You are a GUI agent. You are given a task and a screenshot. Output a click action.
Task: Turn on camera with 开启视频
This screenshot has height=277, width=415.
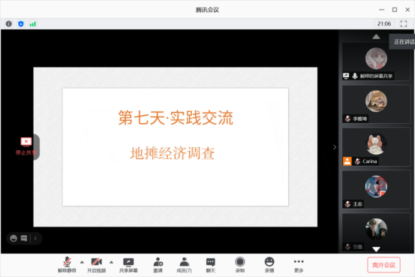pos(96,265)
